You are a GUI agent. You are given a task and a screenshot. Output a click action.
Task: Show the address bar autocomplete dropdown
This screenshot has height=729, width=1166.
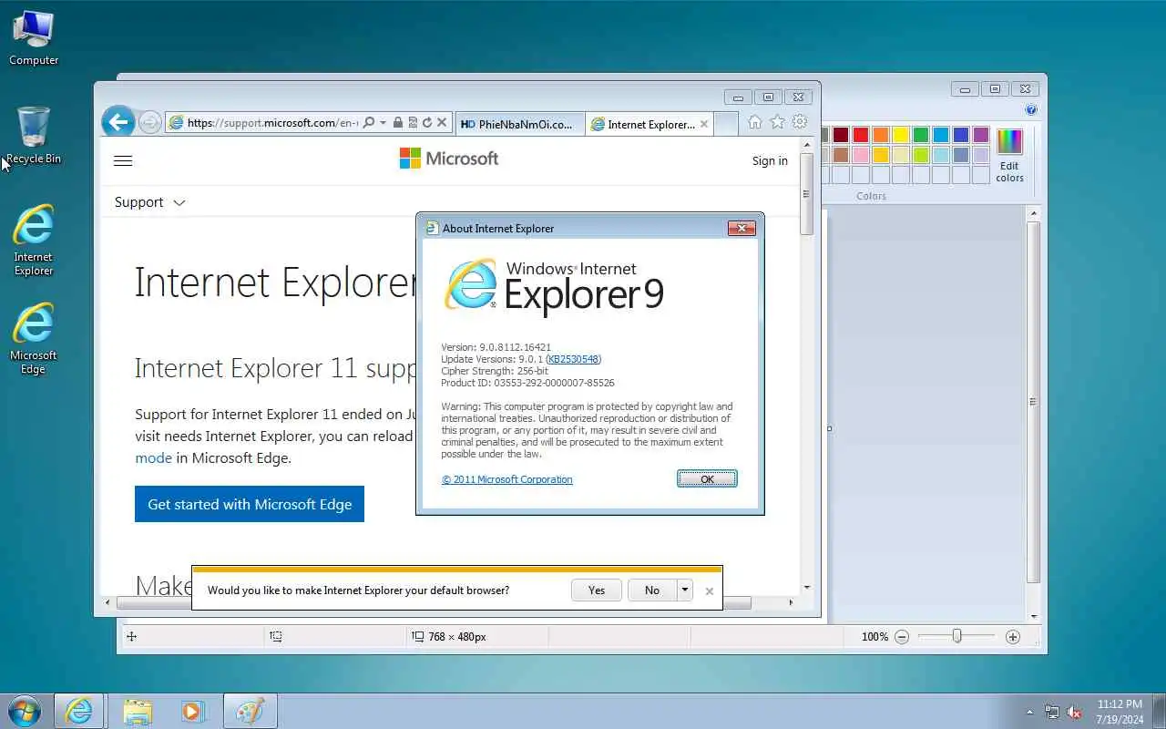click(383, 122)
